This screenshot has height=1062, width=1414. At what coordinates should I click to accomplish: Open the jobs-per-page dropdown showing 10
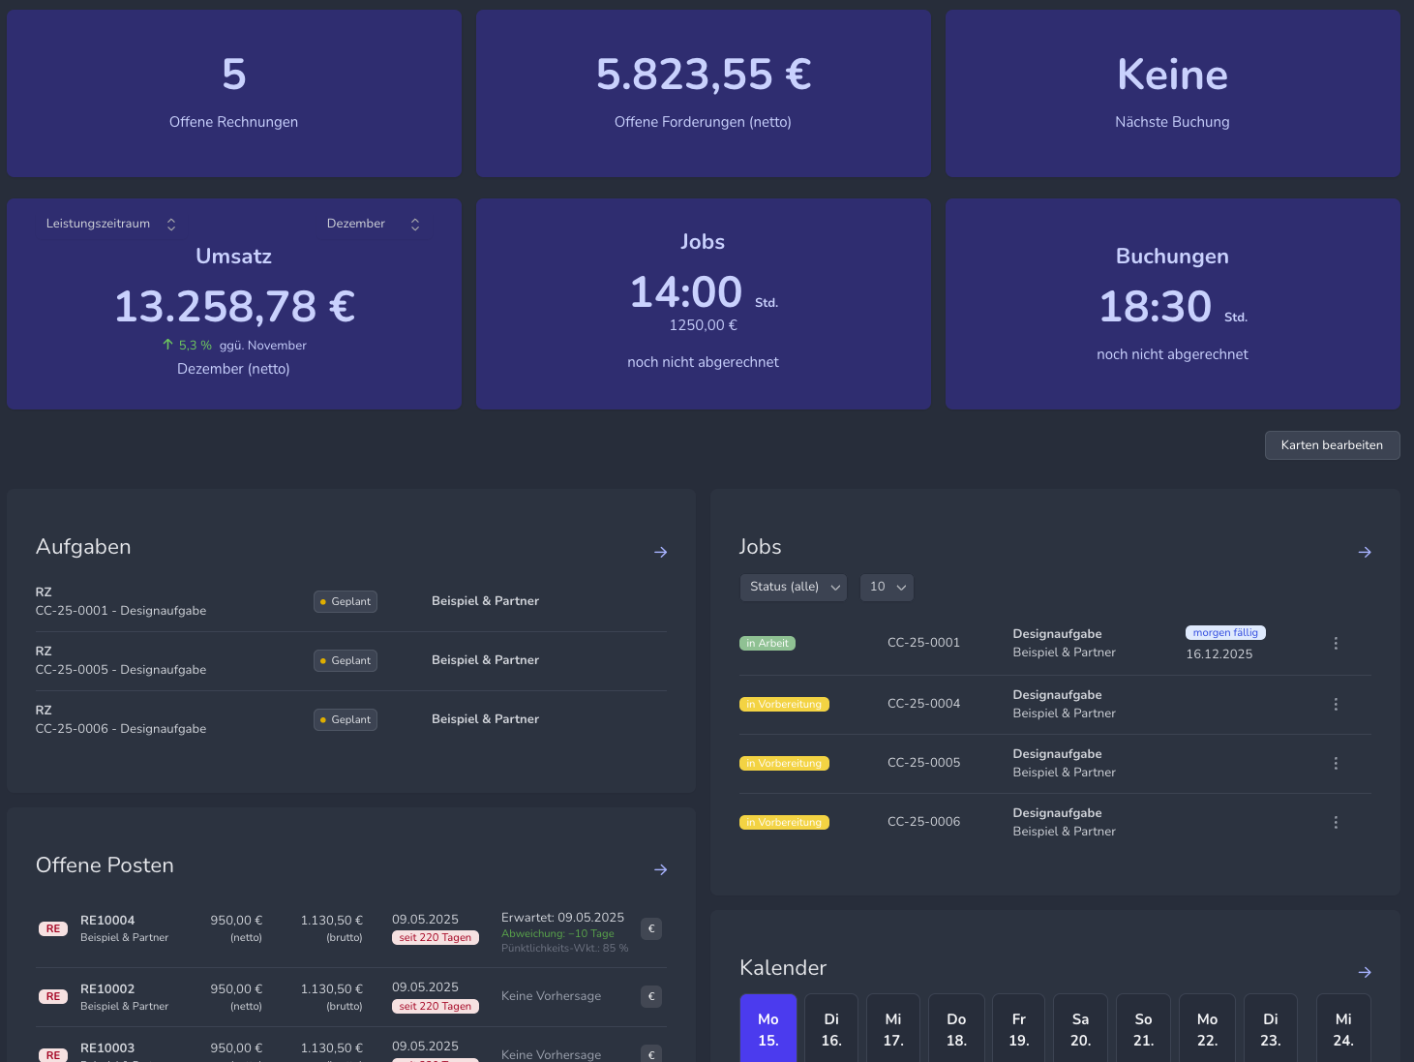click(886, 587)
